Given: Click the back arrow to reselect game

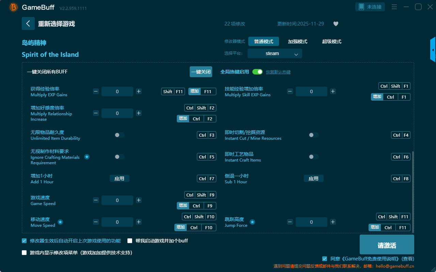Looking at the screenshot, I should (x=28, y=23).
